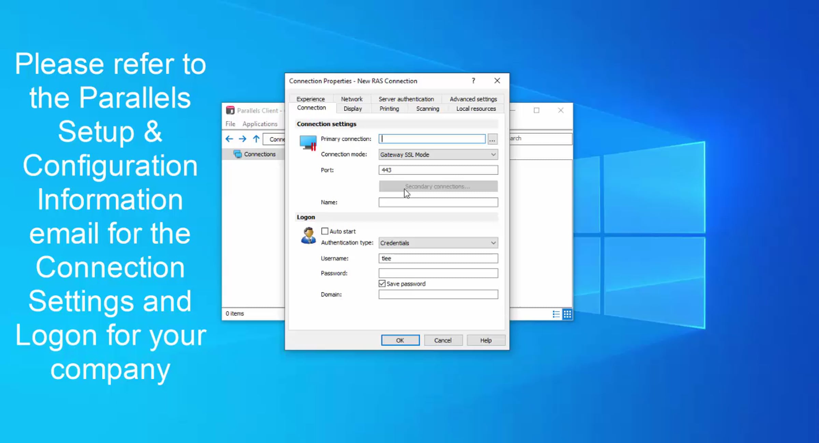This screenshot has width=819, height=443.
Task: Select the Connection tab
Action: point(311,108)
